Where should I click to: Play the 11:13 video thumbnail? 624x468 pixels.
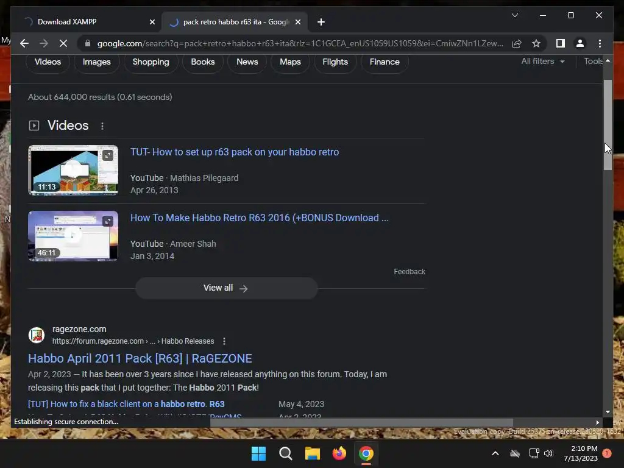click(73, 170)
